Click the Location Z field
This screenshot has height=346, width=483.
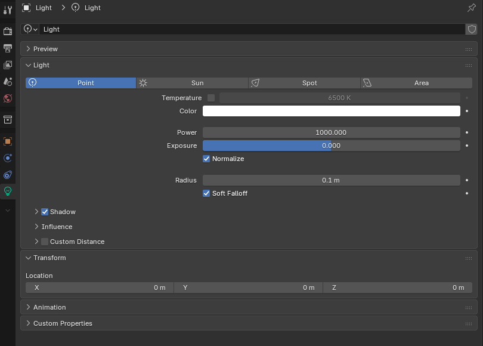[398, 288]
